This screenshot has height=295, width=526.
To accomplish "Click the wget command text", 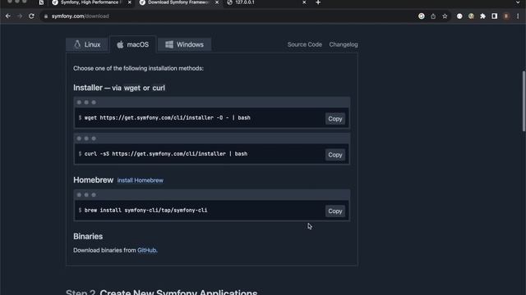I will click(x=167, y=118).
